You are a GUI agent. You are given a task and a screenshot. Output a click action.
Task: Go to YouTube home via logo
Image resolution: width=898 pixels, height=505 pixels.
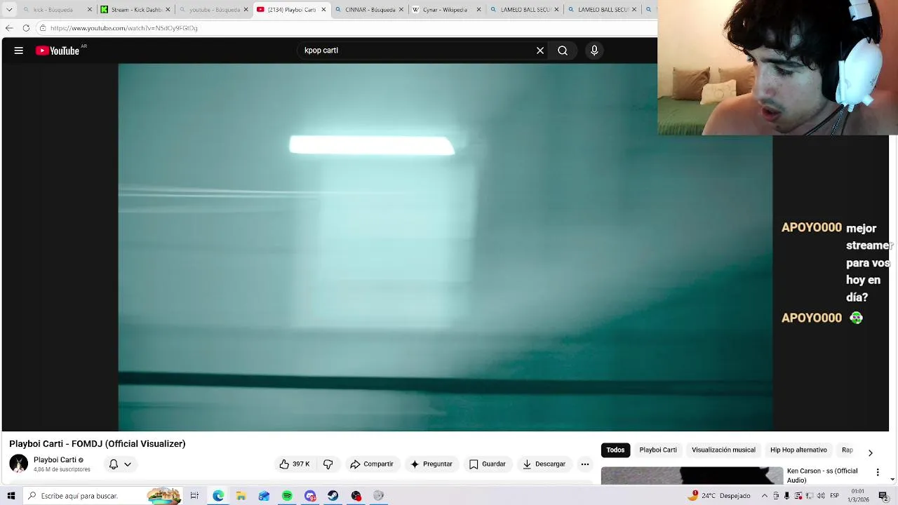tap(58, 50)
